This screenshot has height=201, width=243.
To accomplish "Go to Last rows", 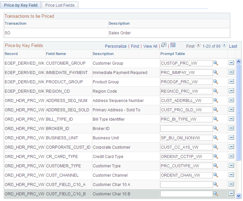I will [233, 46].
